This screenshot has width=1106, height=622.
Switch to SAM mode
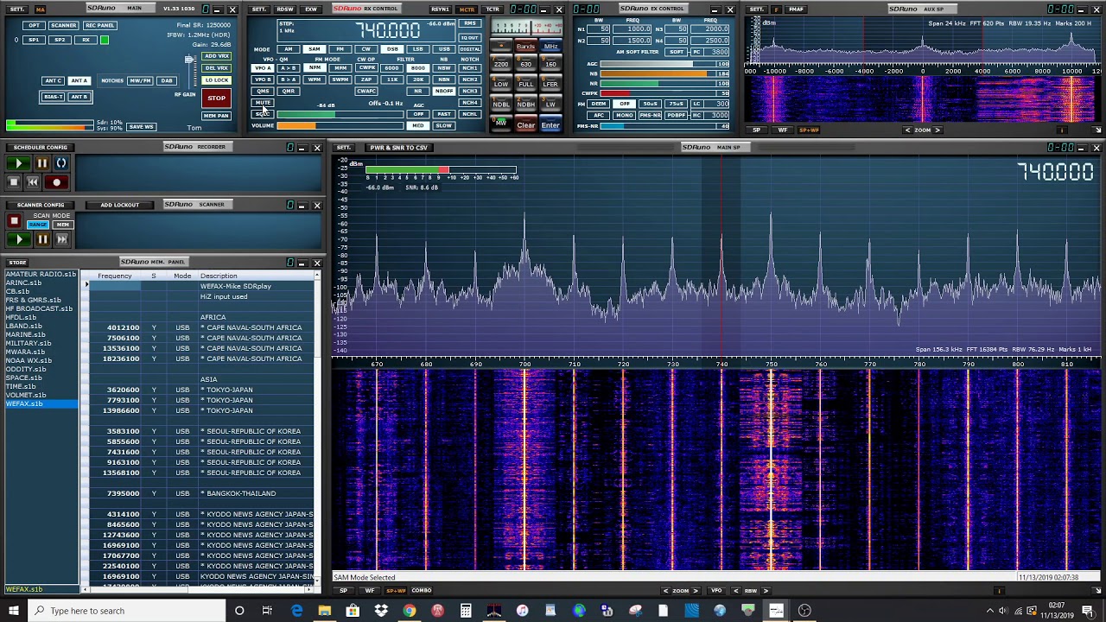(315, 49)
